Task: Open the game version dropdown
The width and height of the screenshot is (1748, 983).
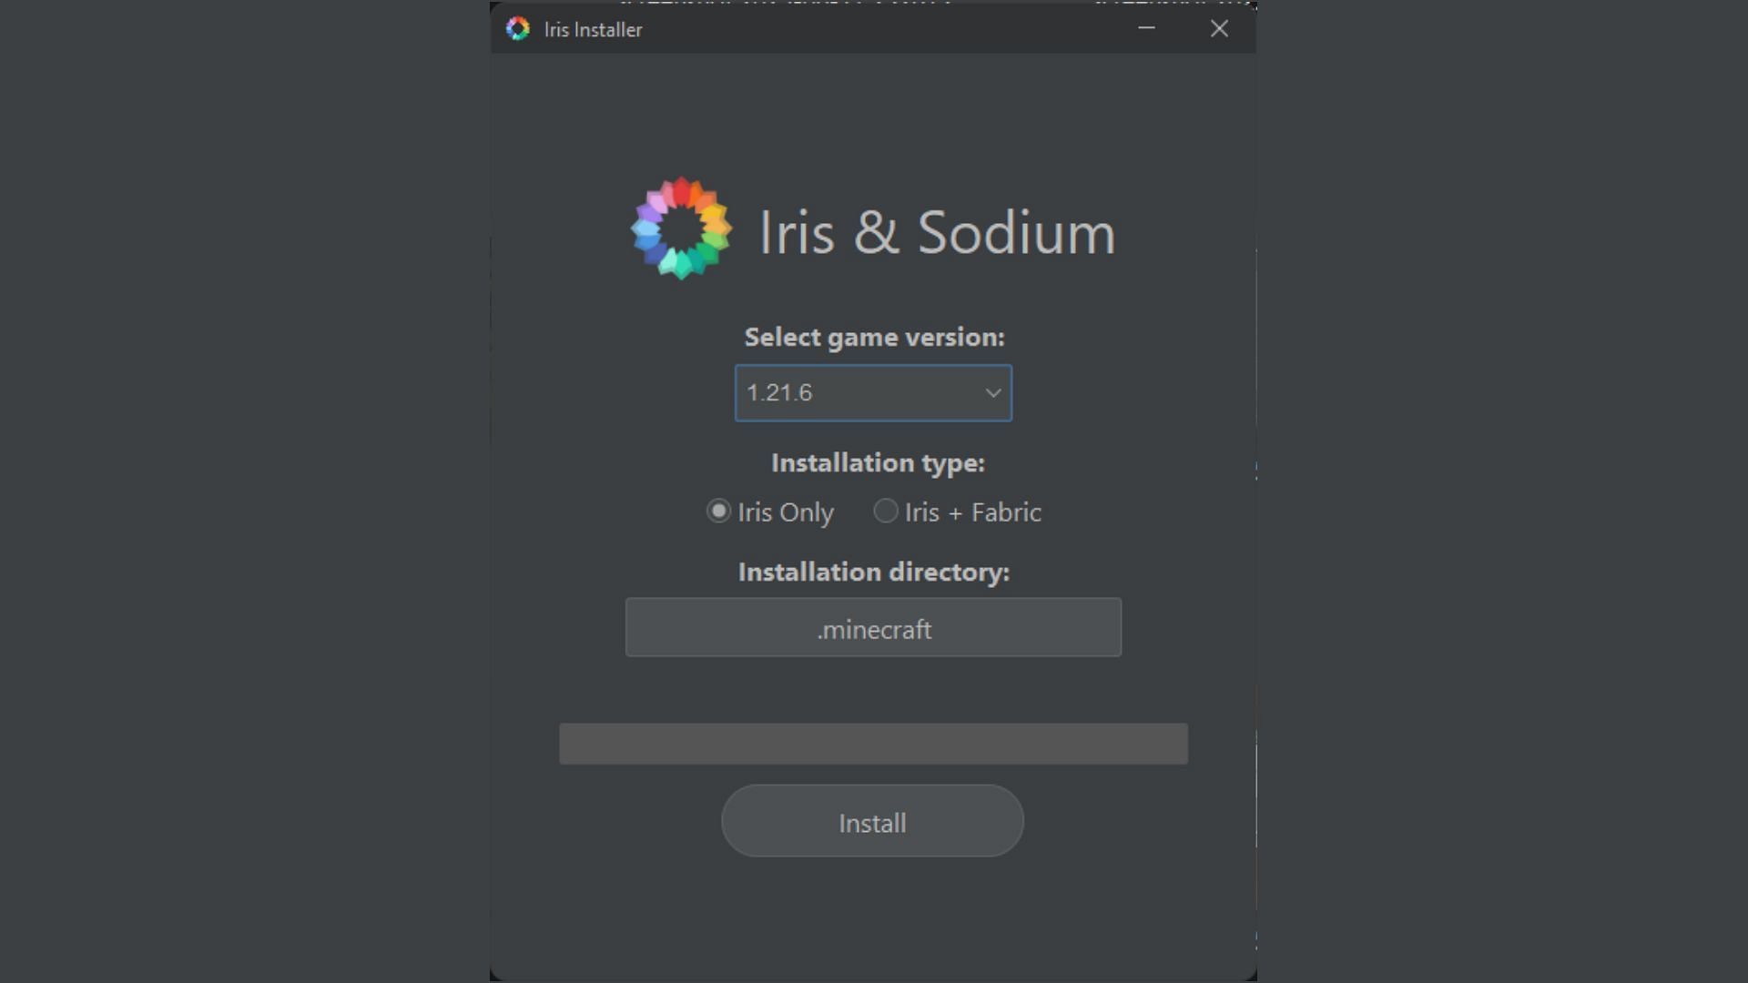Action: click(872, 393)
